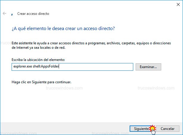Click the shortcut wizard icon beside title

(x=12, y=14)
